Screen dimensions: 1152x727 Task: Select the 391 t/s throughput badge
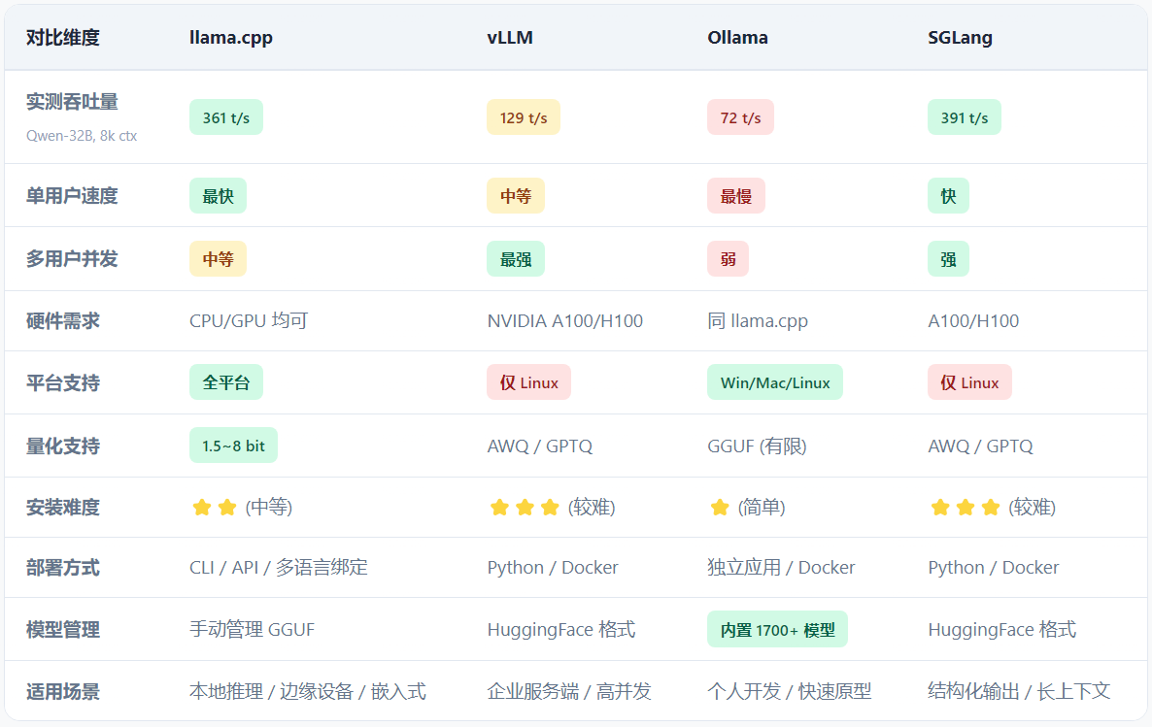964,117
